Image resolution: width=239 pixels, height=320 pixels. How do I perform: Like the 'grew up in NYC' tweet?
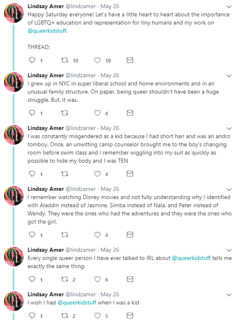tap(97, 113)
